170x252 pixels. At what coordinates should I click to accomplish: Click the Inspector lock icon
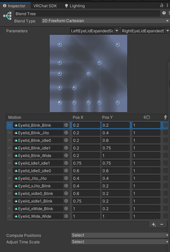(x=162, y=6)
